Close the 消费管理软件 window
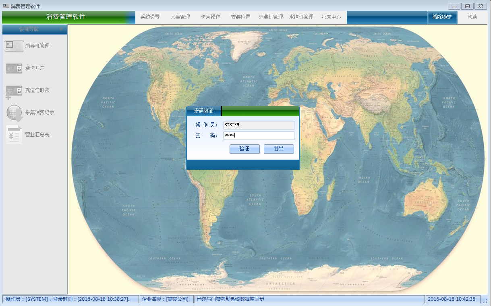The width and height of the screenshot is (491, 306). tap(481, 6)
